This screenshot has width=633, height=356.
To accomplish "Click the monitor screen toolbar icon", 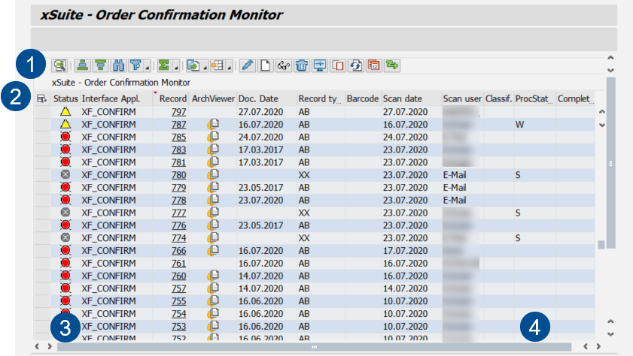I will coord(320,65).
